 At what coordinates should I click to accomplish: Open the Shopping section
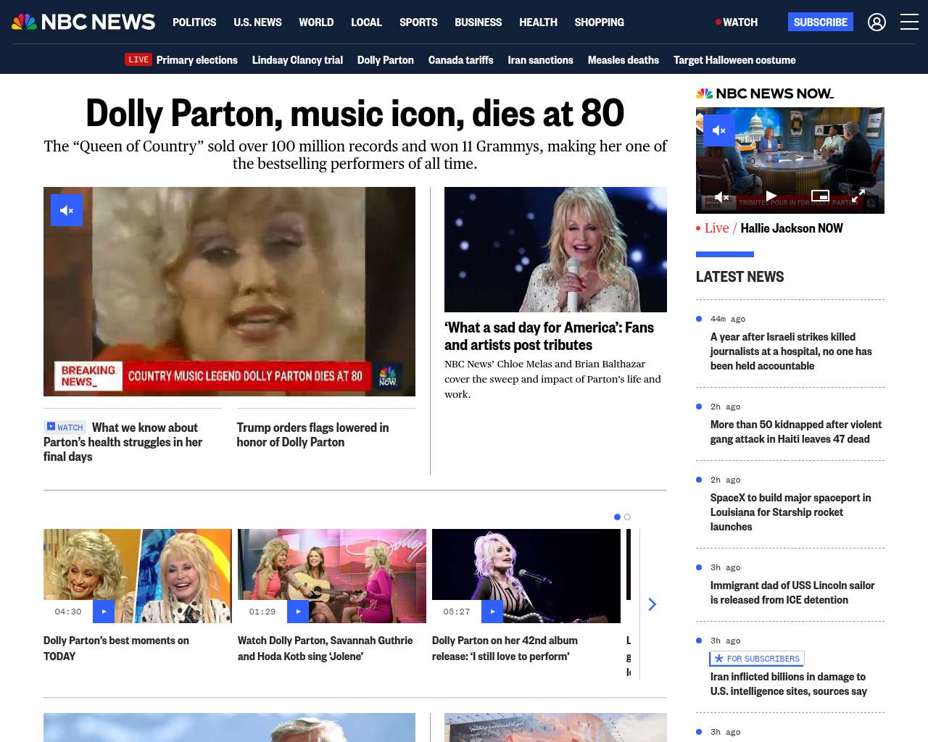coord(599,22)
